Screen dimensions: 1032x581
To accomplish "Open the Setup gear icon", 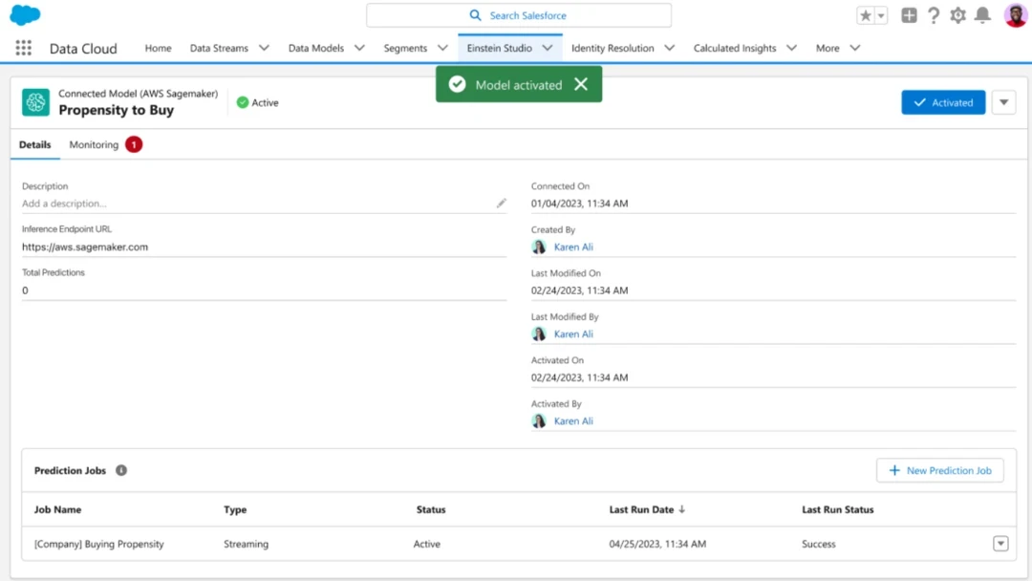I will [957, 16].
